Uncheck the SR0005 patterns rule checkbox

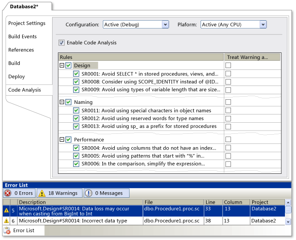(76, 156)
